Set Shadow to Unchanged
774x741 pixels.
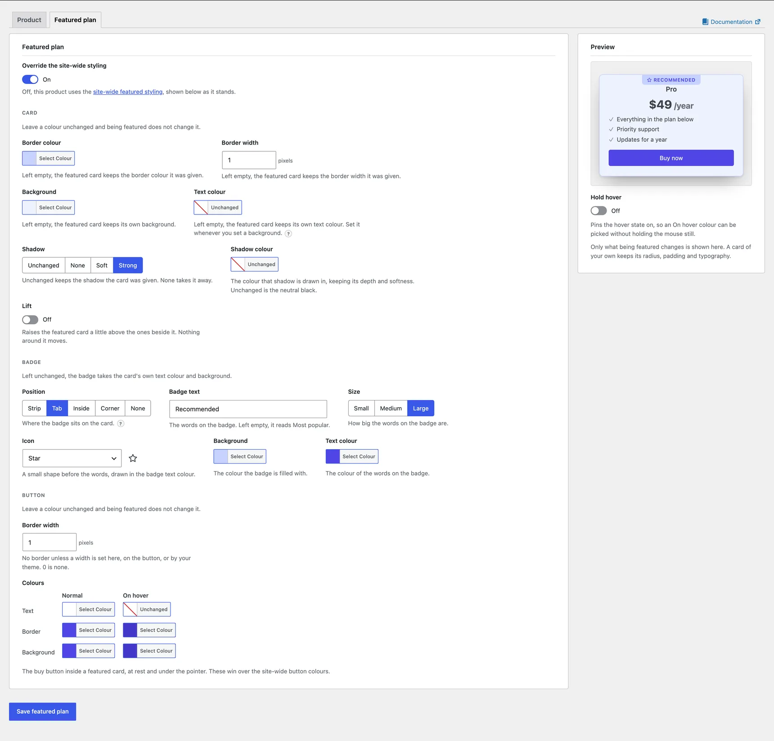tap(44, 265)
